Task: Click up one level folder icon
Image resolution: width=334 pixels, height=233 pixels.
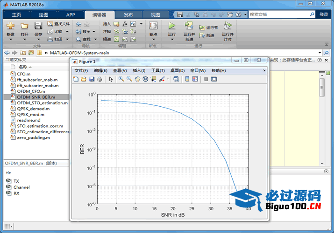Action: pyautogui.click(x=23, y=53)
